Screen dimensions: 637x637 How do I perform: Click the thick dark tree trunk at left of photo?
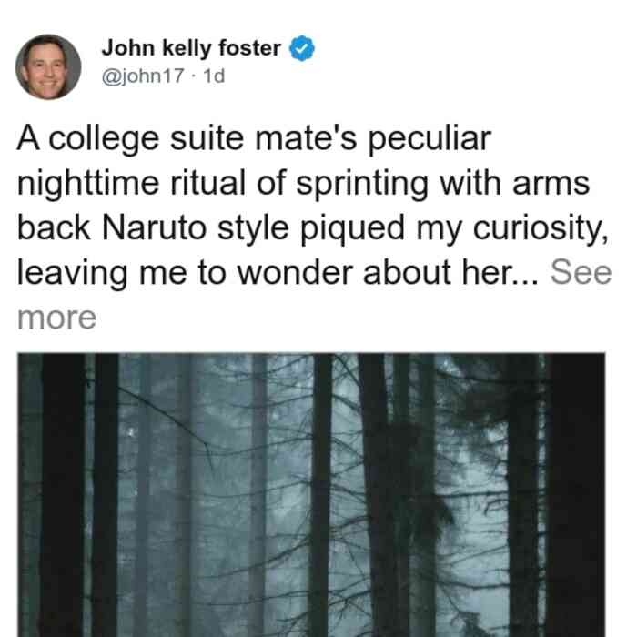62,495
